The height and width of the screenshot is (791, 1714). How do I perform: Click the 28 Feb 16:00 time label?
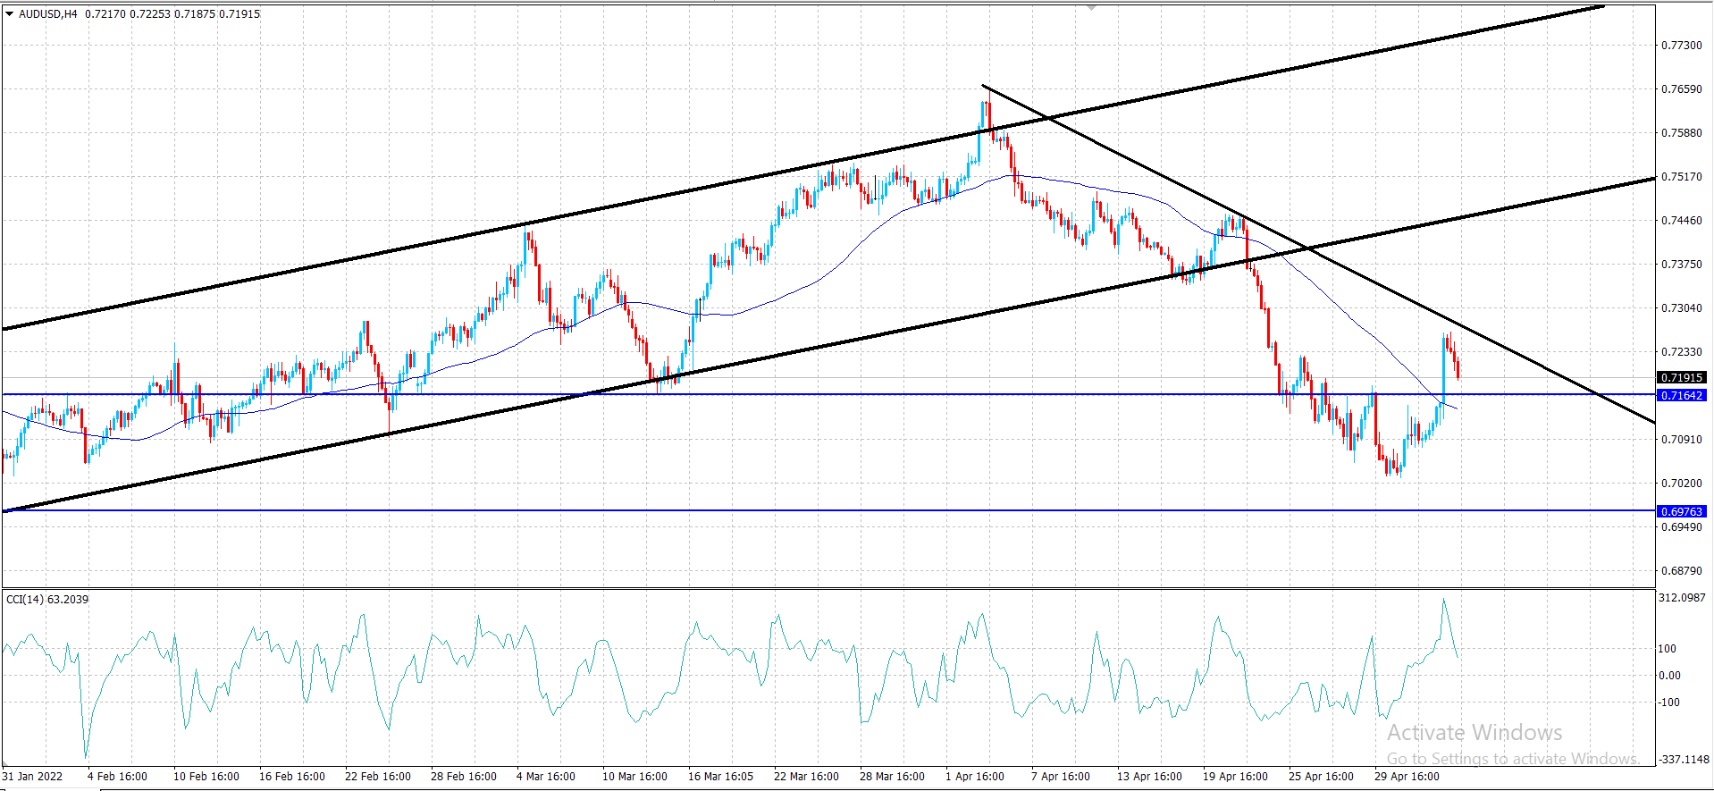tap(464, 776)
